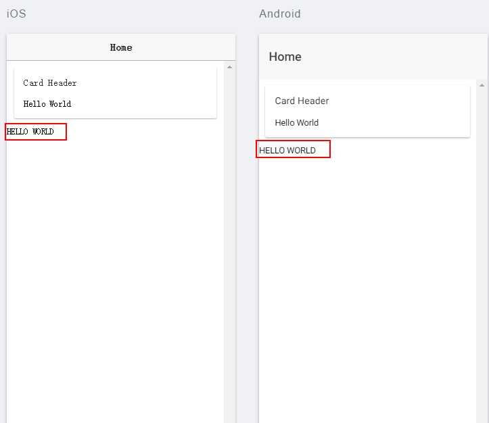Click the Home title in Android preview
489x423 pixels.
(285, 57)
